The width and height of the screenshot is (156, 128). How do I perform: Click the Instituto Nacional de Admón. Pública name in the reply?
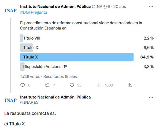[x=55, y=97]
